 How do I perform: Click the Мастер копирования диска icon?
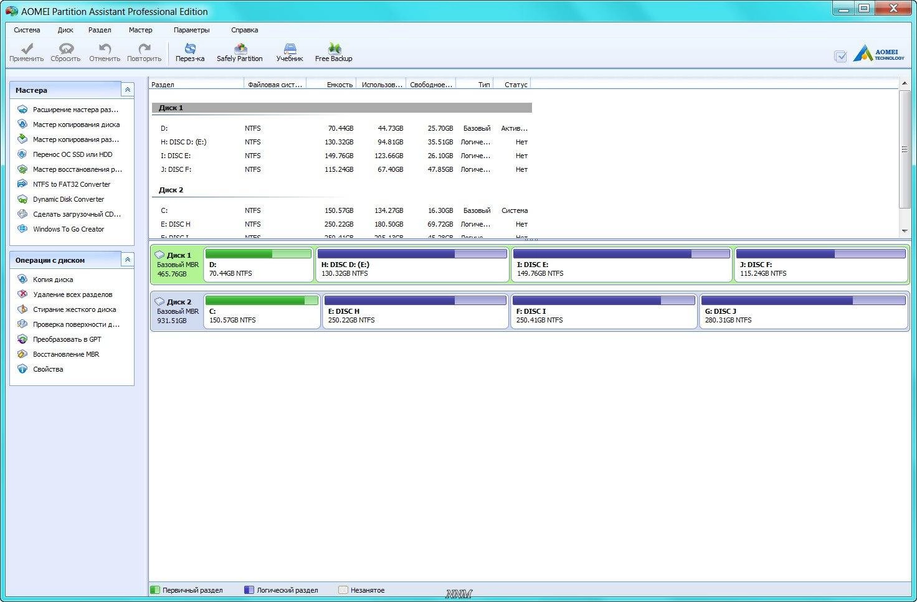(22, 125)
